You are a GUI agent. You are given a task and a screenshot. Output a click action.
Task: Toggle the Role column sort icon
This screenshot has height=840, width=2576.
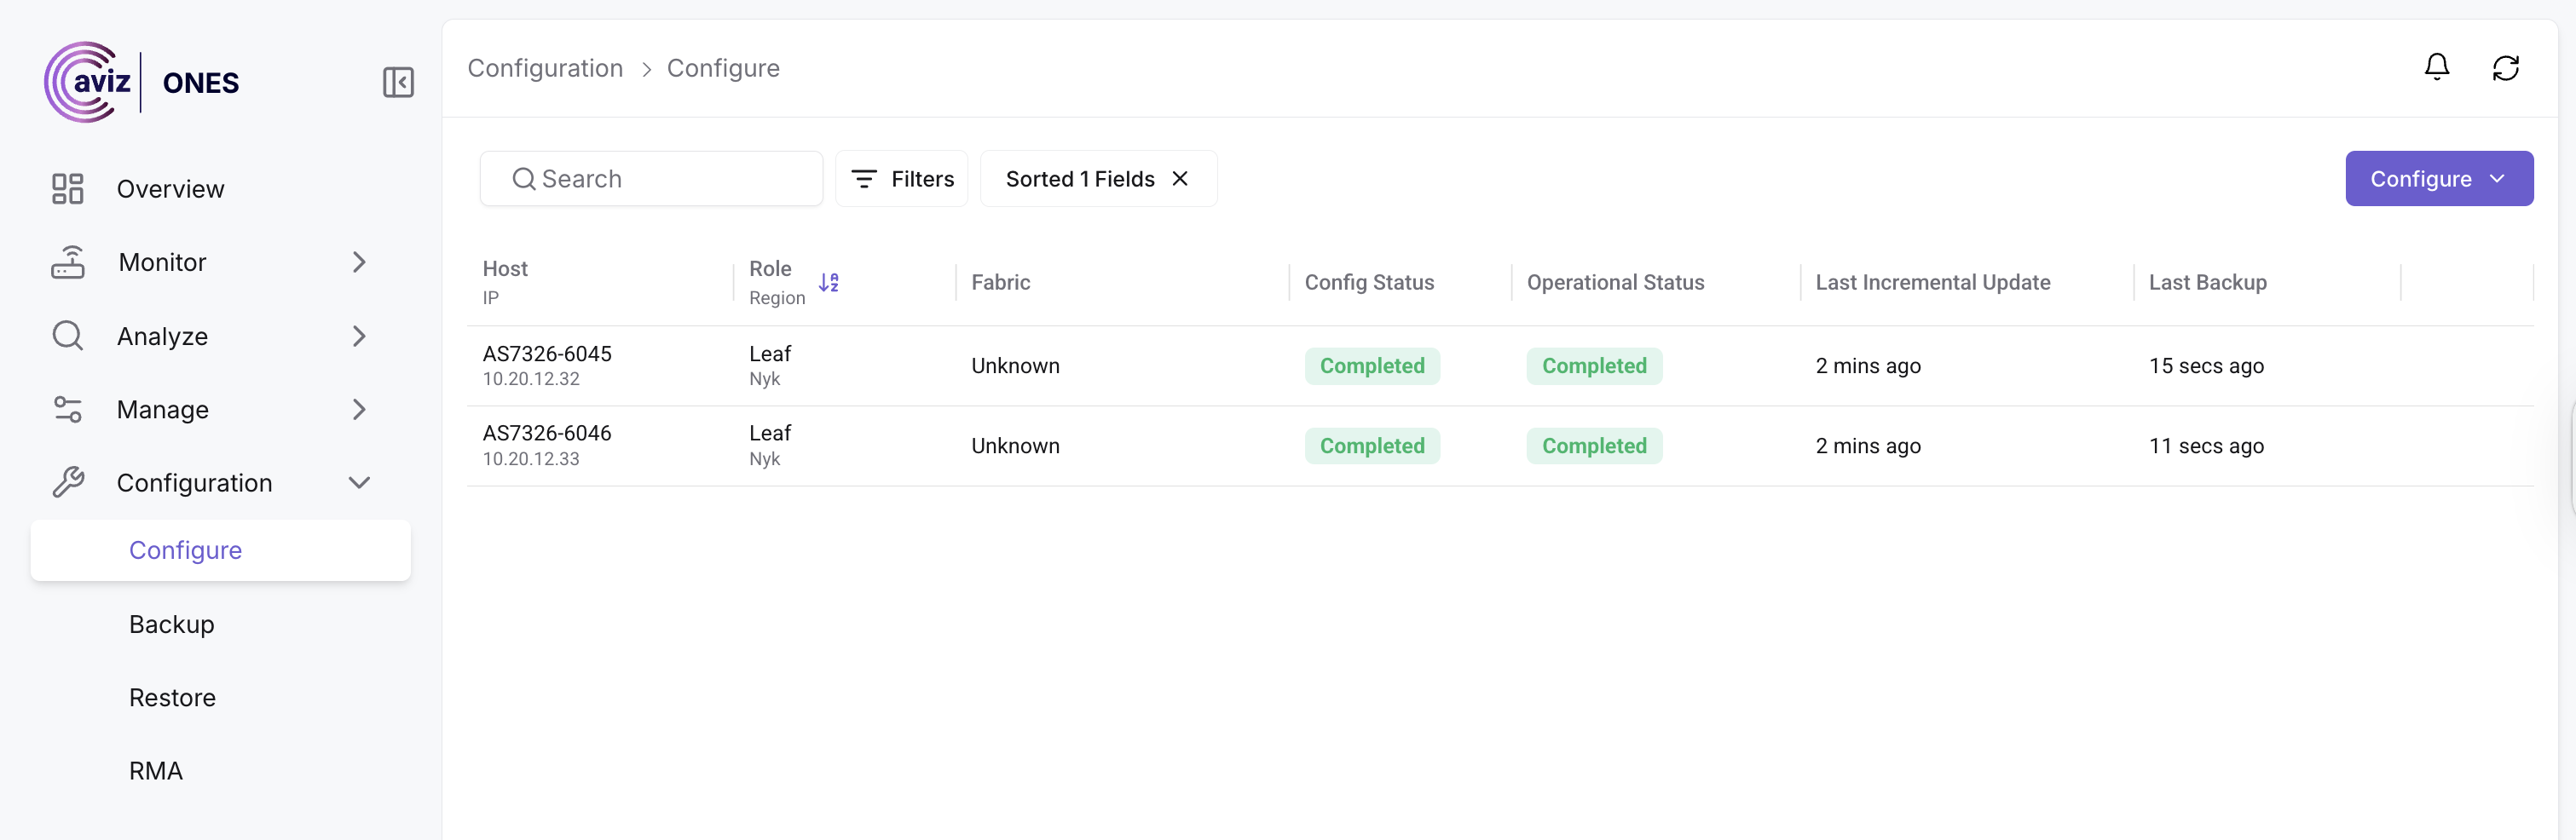pyautogui.click(x=828, y=283)
